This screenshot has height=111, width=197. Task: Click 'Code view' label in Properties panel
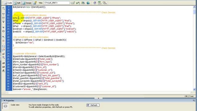pos(15,105)
